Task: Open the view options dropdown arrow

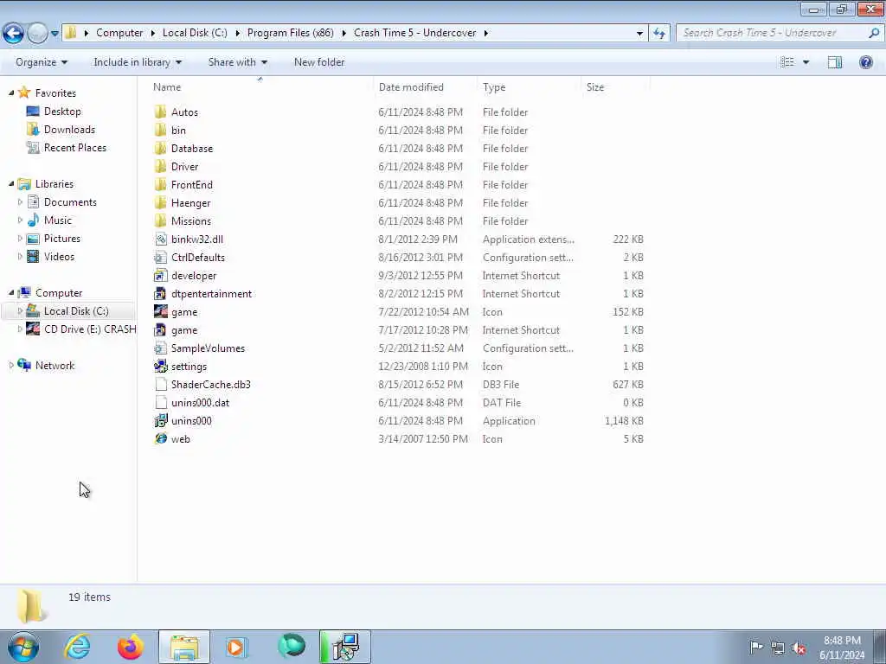Action: (806, 62)
